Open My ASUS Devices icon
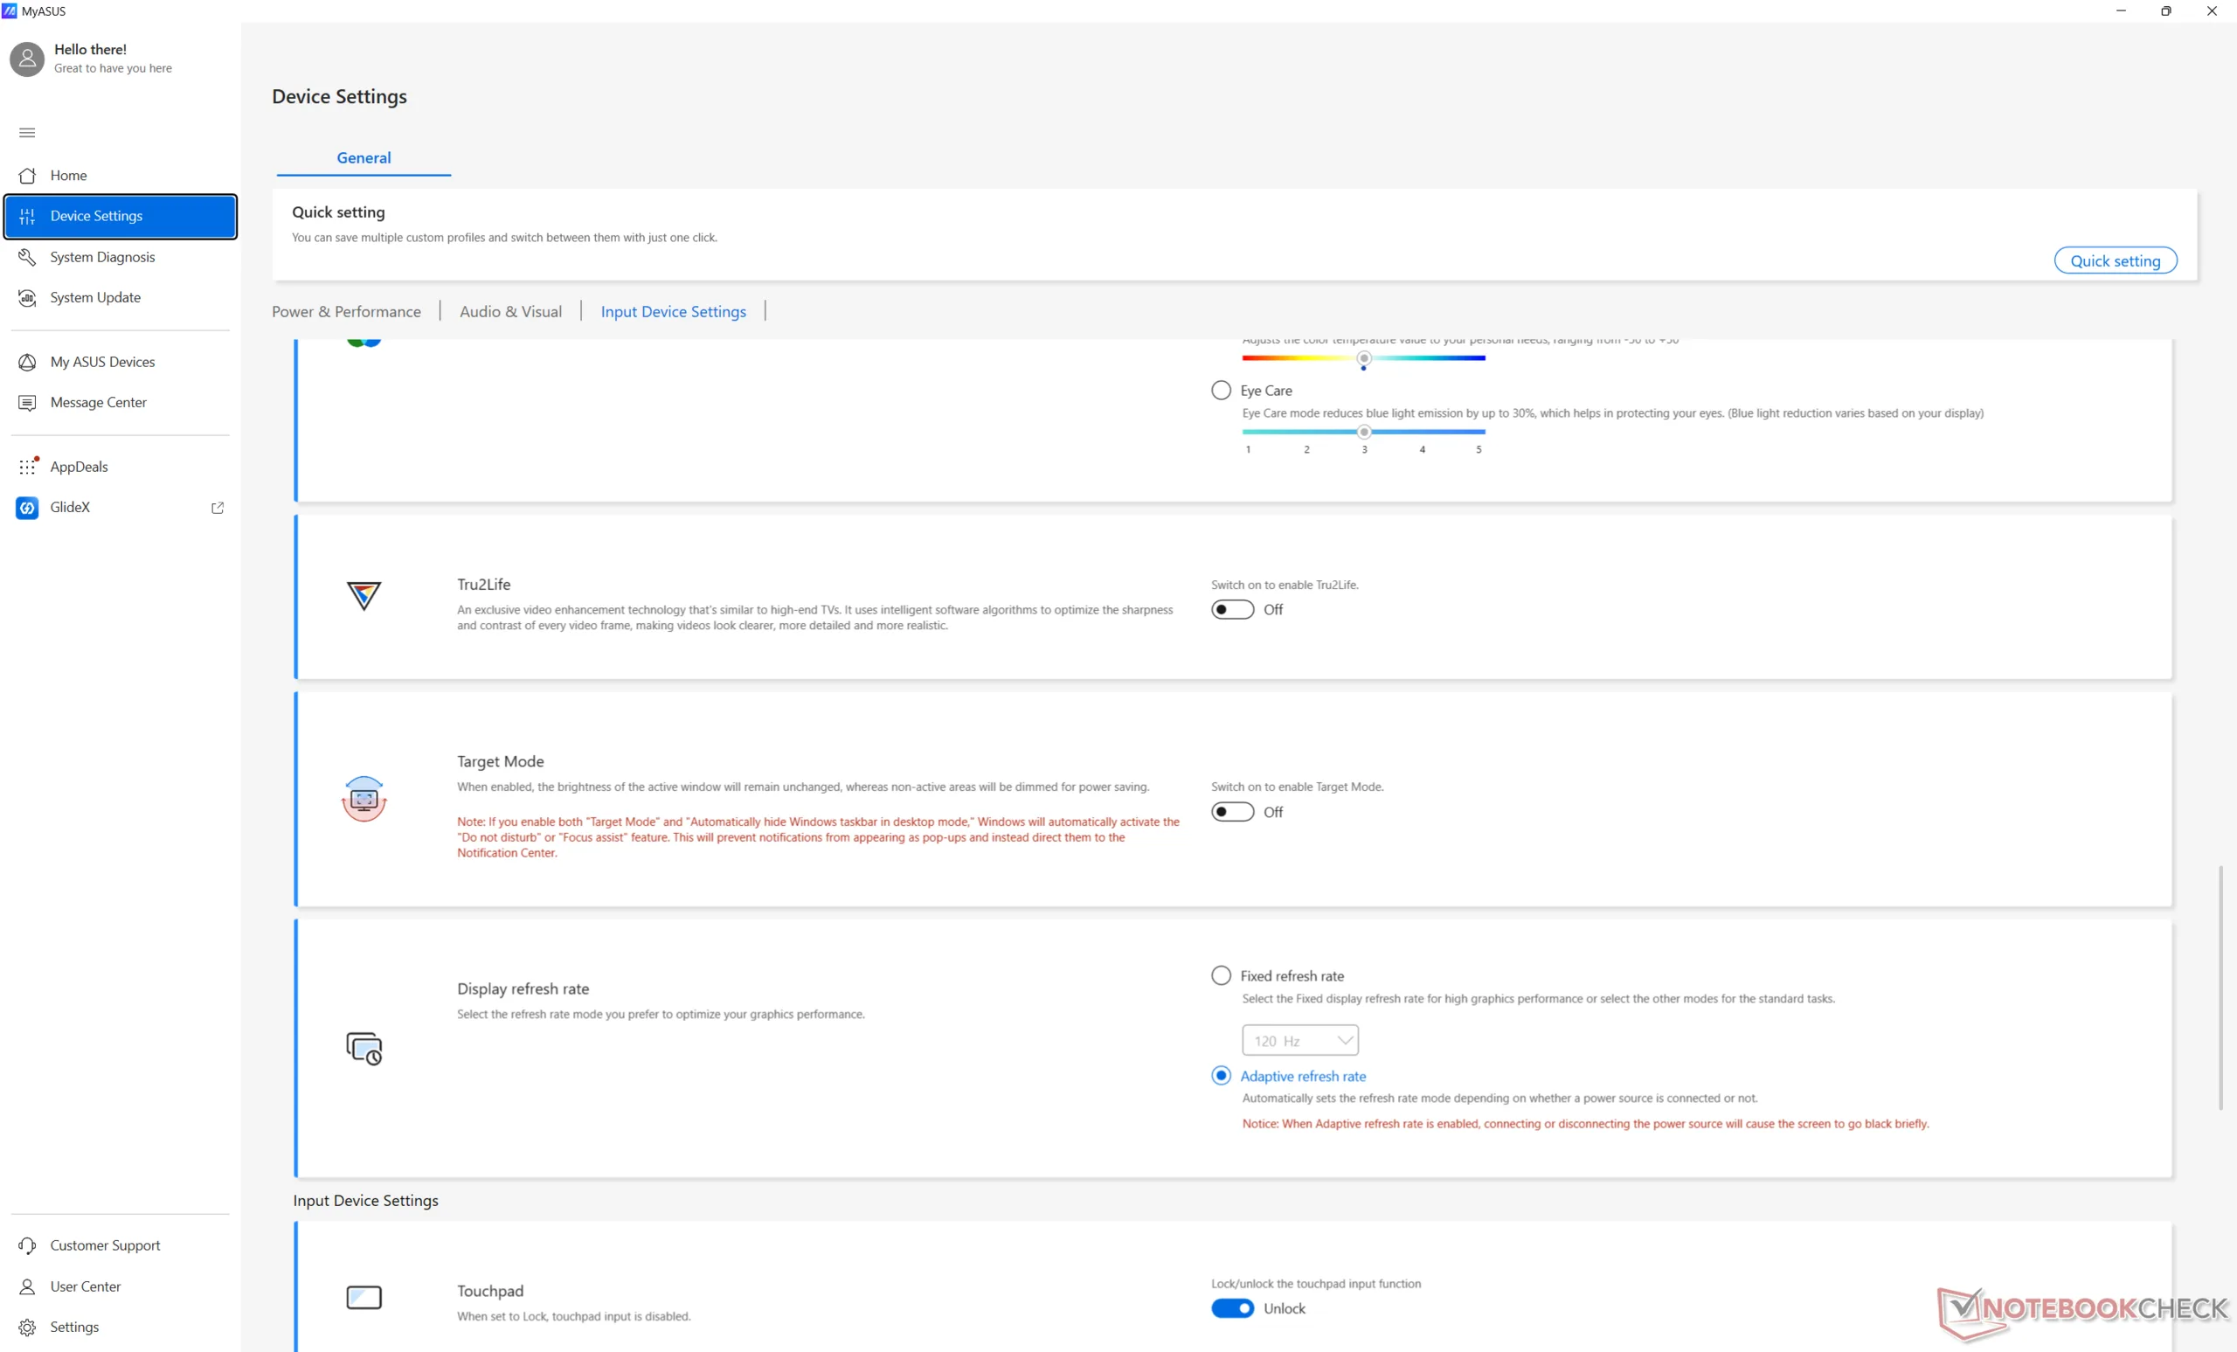This screenshot has height=1352, width=2237. [x=27, y=363]
